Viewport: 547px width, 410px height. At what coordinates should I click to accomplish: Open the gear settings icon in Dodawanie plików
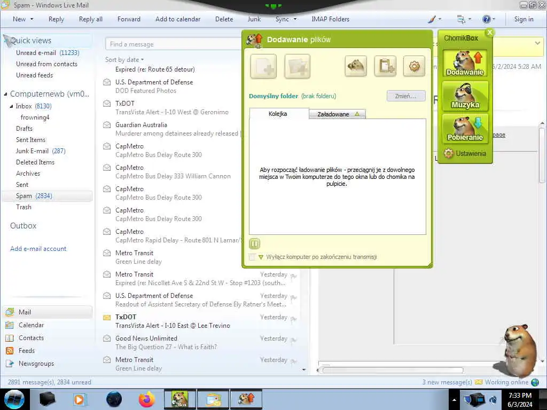414,66
